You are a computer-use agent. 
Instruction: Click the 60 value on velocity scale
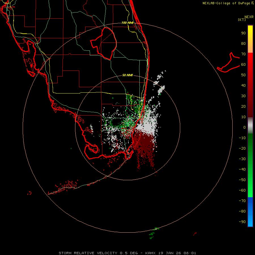243,64
